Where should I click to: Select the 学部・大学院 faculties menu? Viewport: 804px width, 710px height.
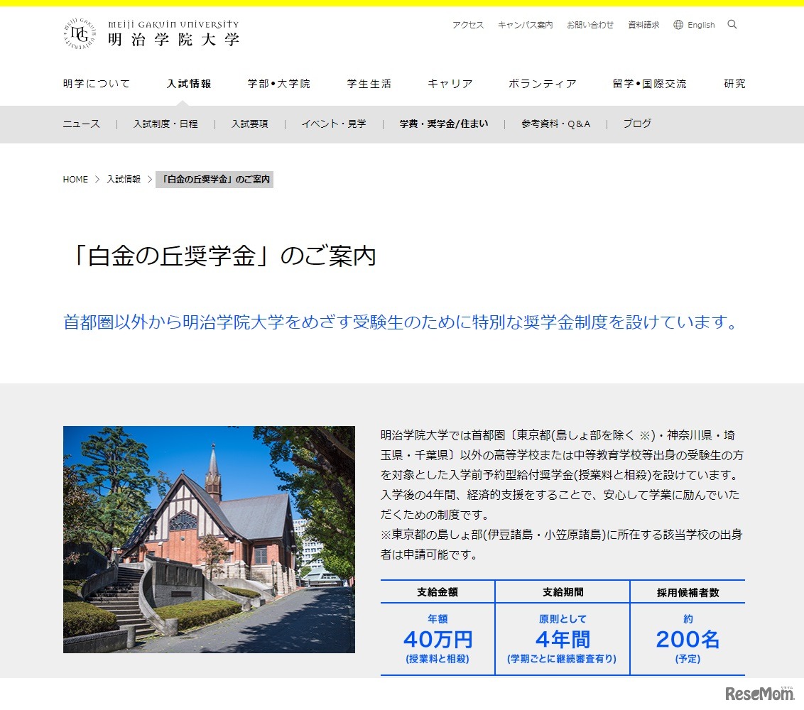(x=278, y=83)
